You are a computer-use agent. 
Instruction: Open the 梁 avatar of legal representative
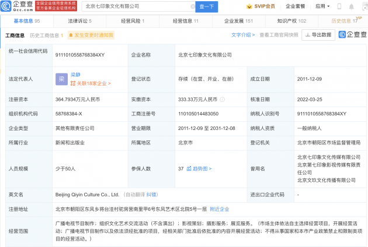(x=61, y=79)
